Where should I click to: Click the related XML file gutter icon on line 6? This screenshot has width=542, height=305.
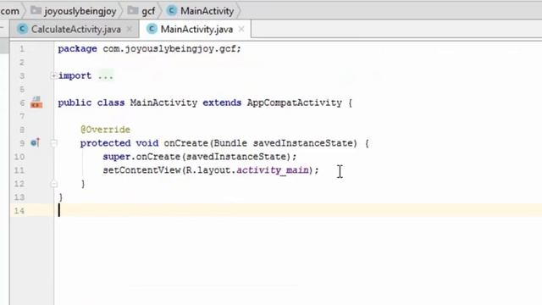click(x=36, y=103)
